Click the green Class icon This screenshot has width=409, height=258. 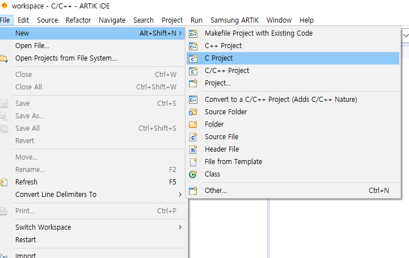[x=193, y=174]
